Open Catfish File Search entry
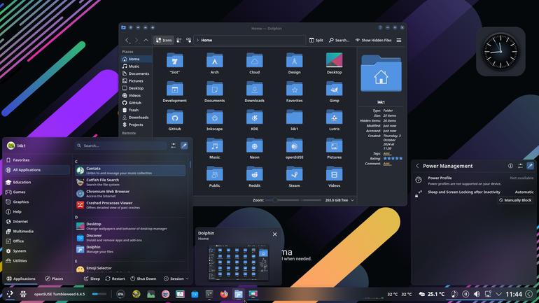The image size is (539, 303). pos(131,182)
